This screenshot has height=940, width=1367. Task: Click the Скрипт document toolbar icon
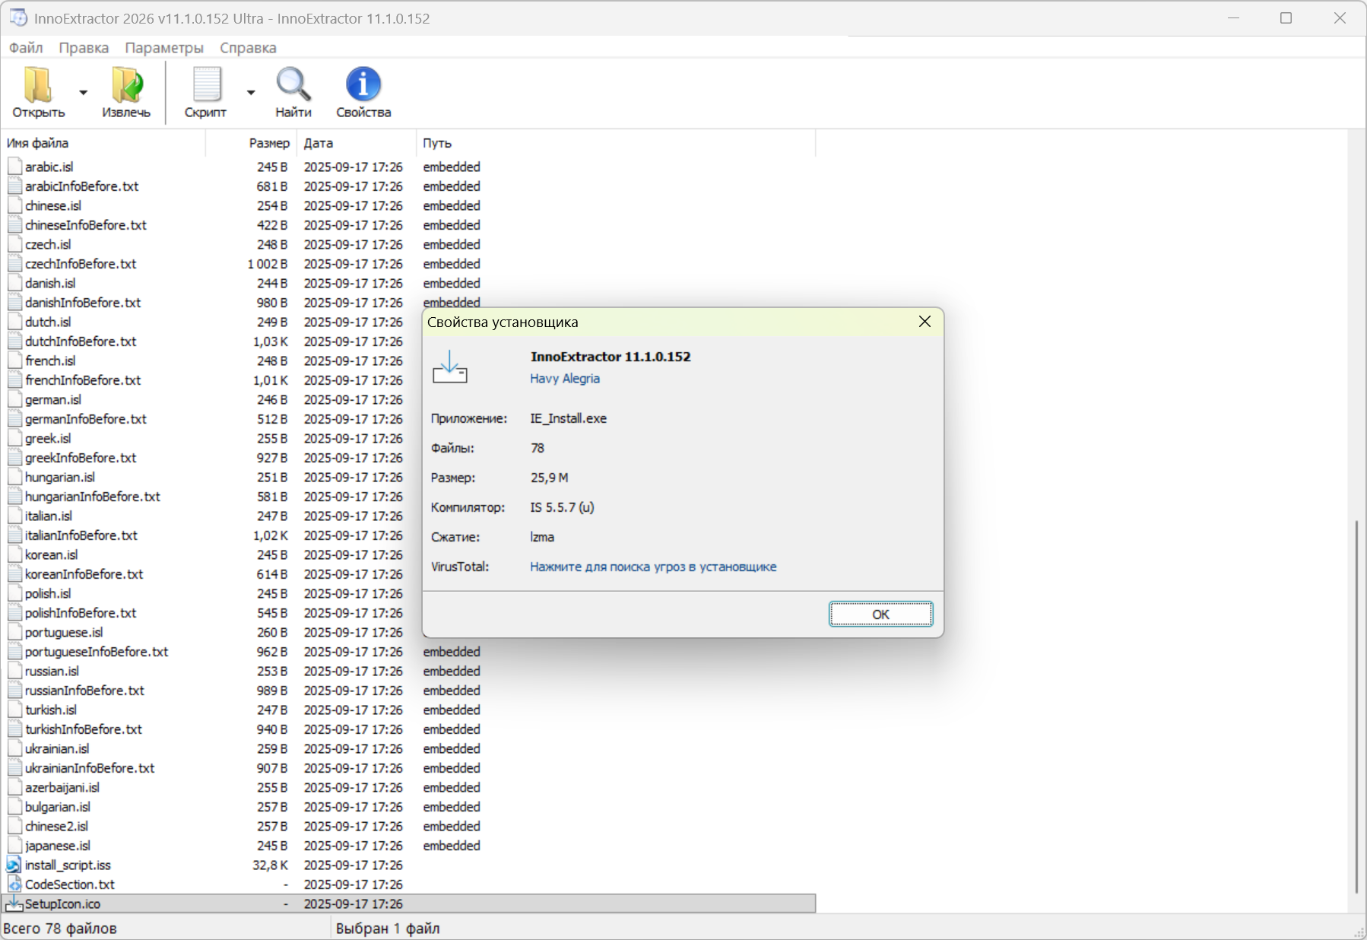click(206, 84)
